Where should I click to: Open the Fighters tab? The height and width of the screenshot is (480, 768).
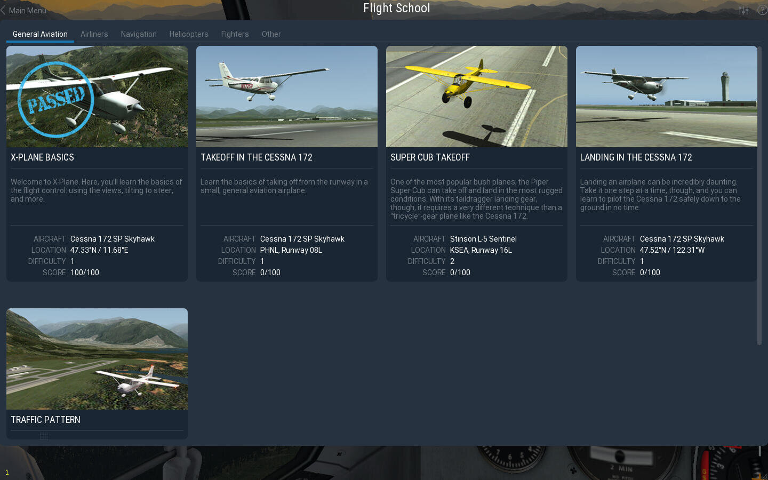(x=235, y=34)
